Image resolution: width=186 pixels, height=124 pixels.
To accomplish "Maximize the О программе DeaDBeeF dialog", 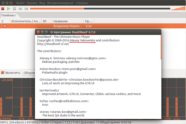I will 46,32.
